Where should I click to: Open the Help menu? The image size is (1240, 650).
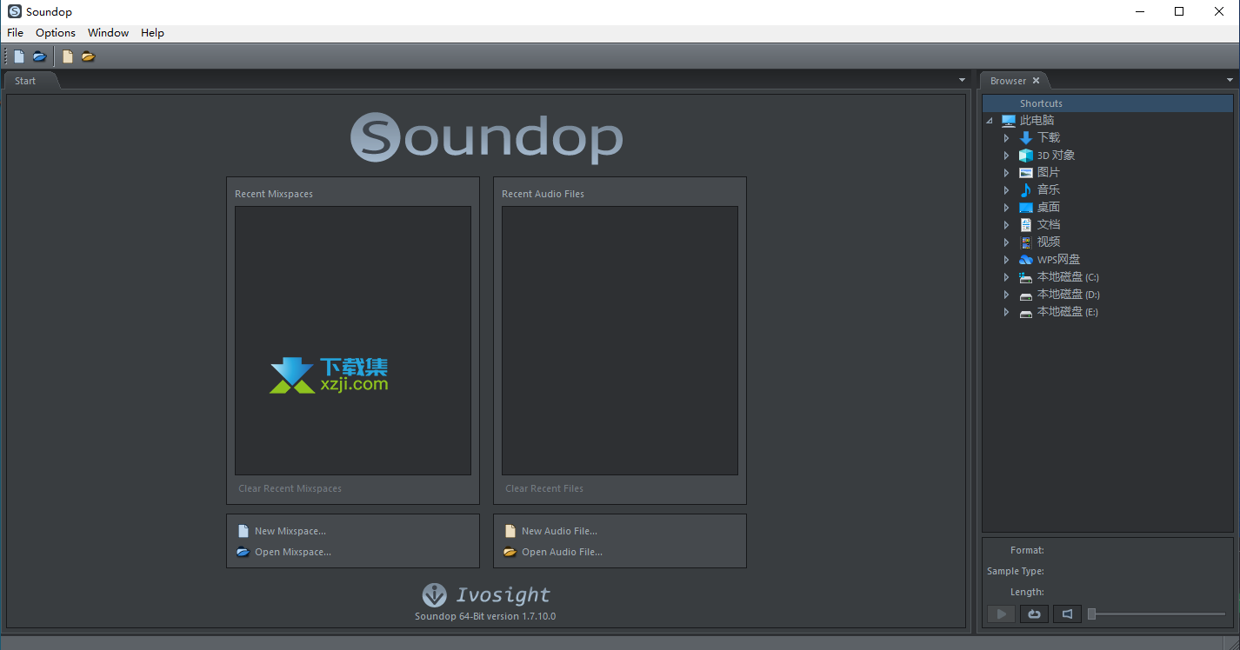click(152, 32)
